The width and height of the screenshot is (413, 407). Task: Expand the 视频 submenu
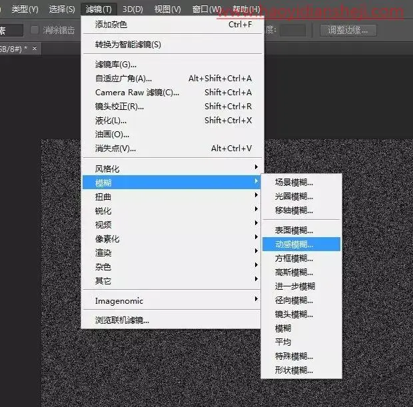click(172, 224)
